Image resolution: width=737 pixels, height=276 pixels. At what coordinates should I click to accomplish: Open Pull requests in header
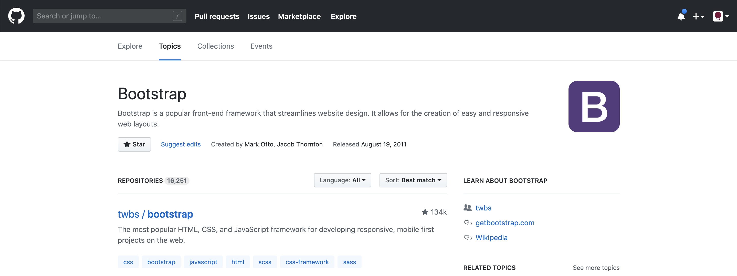[x=217, y=16]
